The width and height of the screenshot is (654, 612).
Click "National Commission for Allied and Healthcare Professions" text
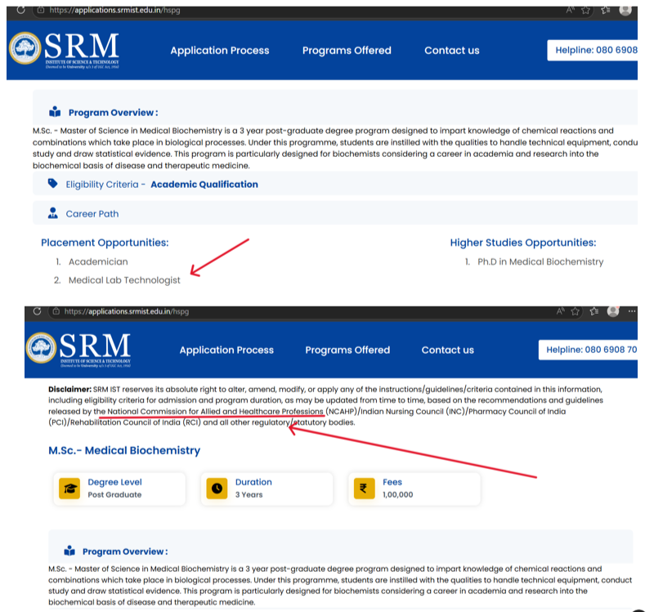(x=215, y=412)
